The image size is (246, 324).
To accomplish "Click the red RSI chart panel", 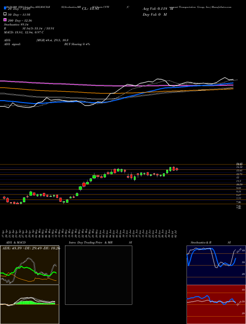I will click(216, 304).
